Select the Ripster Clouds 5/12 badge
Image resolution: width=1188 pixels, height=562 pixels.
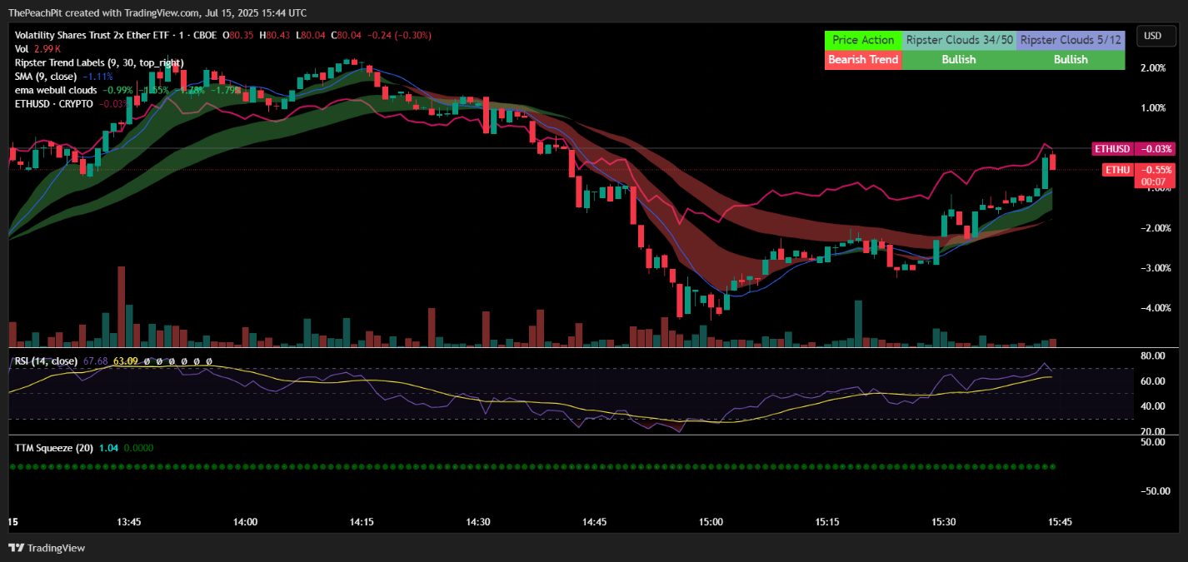(x=1071, y=40)
